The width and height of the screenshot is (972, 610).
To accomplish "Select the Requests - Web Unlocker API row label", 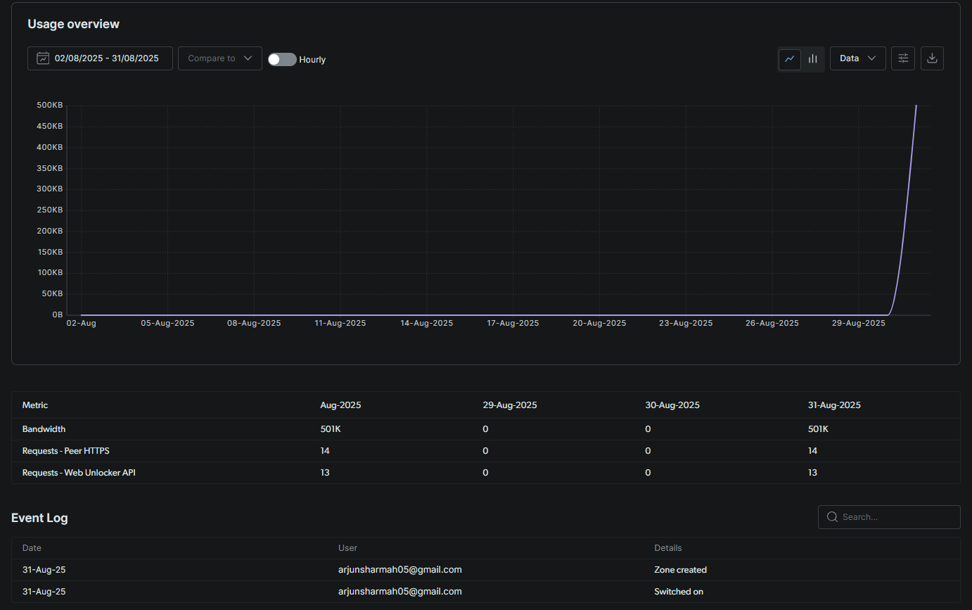I will 79,473.
